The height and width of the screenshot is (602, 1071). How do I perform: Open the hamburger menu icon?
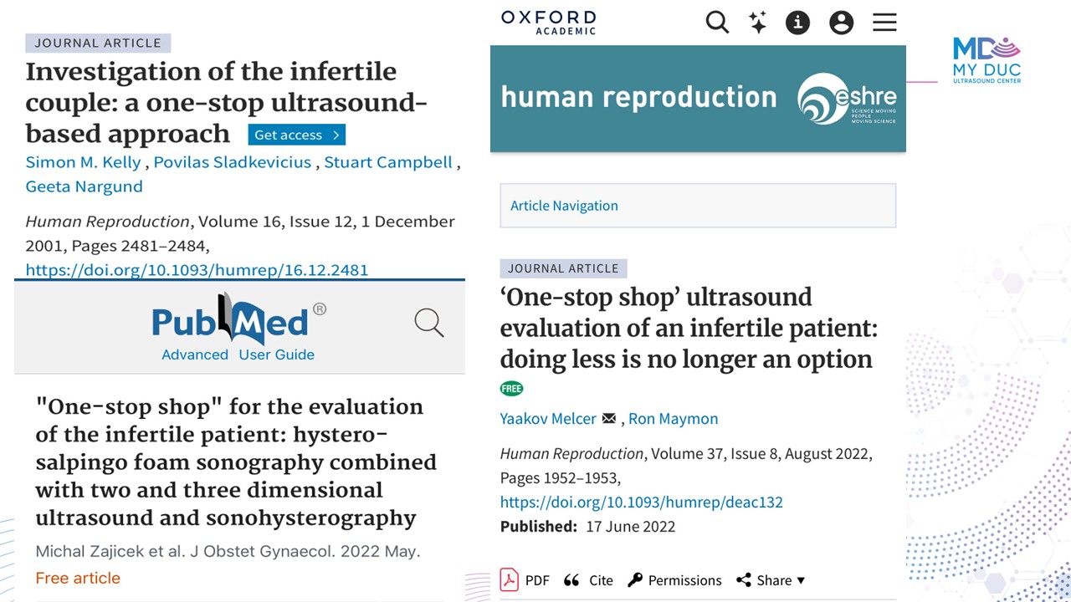coord(884,23)
